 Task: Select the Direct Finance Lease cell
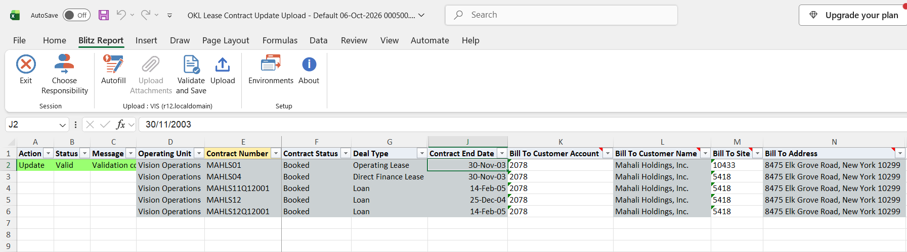pos(390,176)
